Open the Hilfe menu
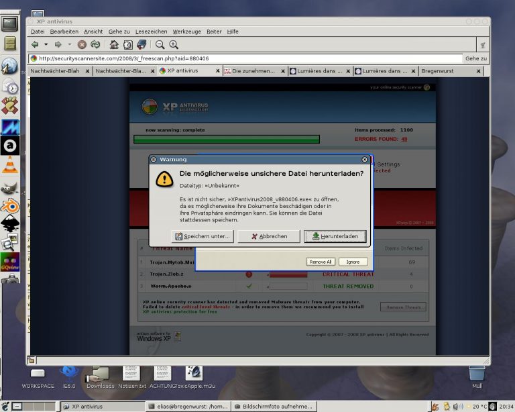The height and width of the screenshot is (412, 515). (233, 32)
